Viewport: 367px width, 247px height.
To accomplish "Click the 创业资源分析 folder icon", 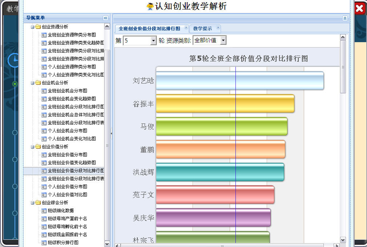I will pos(38,27).
